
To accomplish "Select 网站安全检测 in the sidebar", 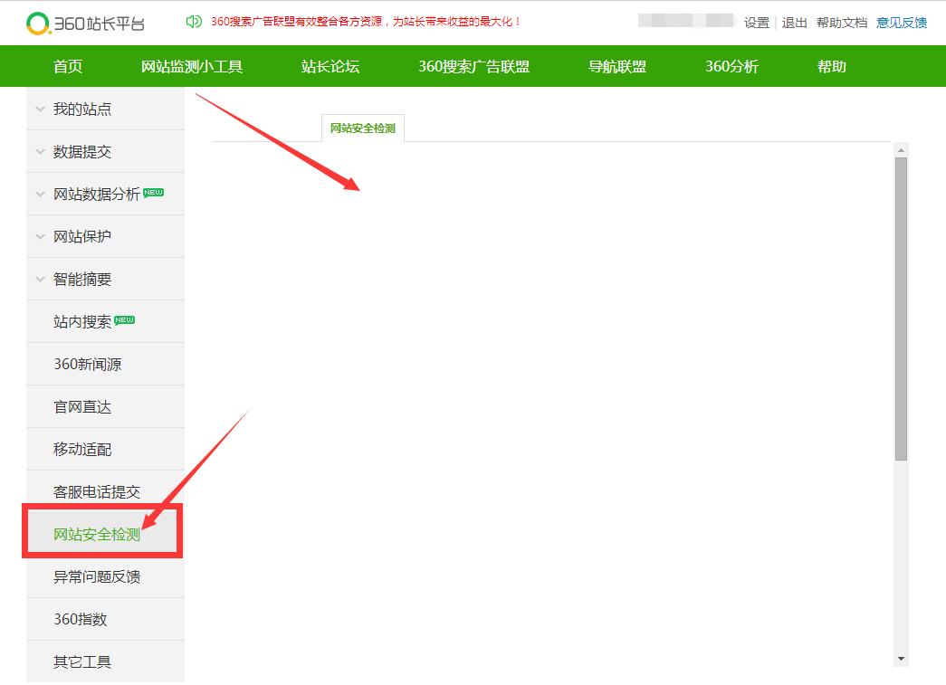I will (97, 535).
